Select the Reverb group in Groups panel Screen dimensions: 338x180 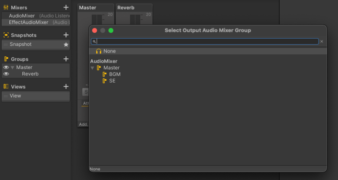(30, 74)
